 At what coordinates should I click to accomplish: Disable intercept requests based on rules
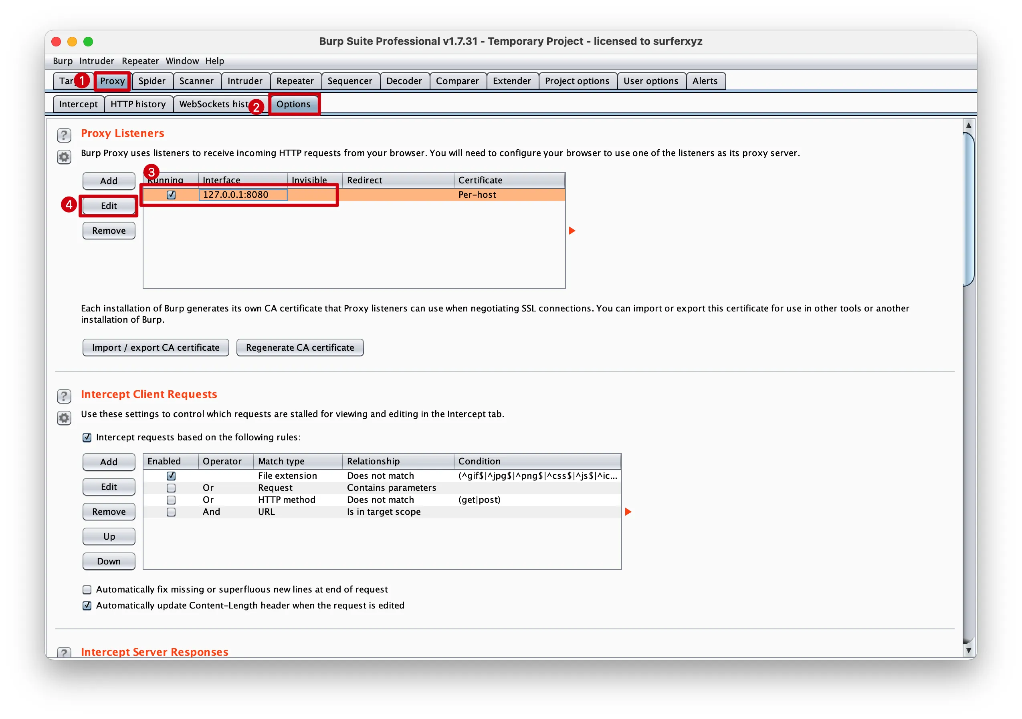coord(87,437)
